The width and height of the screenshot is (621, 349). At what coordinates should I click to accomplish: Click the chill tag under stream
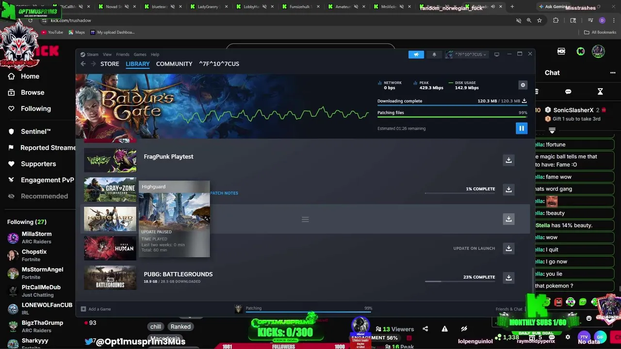click(x=156, y=327)
